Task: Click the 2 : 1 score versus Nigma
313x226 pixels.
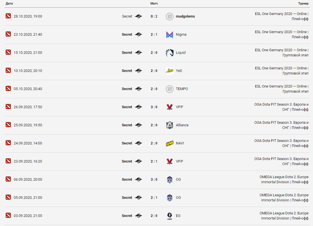Action: coord(154,35)
